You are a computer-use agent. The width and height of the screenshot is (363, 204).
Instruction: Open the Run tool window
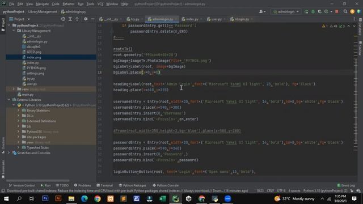pyautogui.click(x=45, y=185)
